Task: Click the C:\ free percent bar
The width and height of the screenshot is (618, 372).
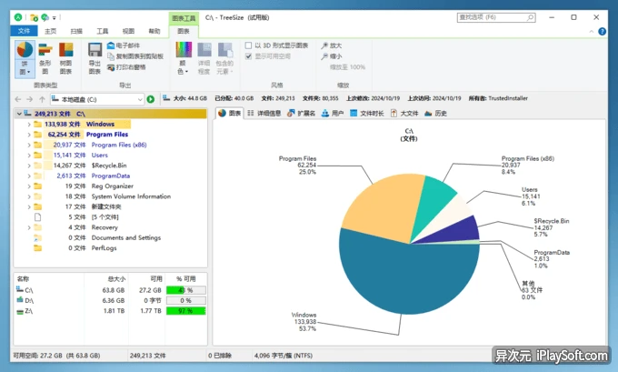Action: pyautogui.click(x=185, y=290)
